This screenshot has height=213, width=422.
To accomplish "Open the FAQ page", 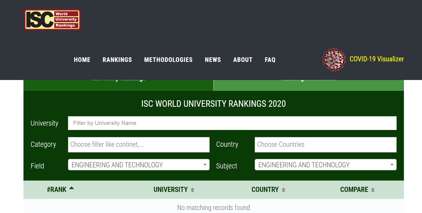I will [270, 60].
